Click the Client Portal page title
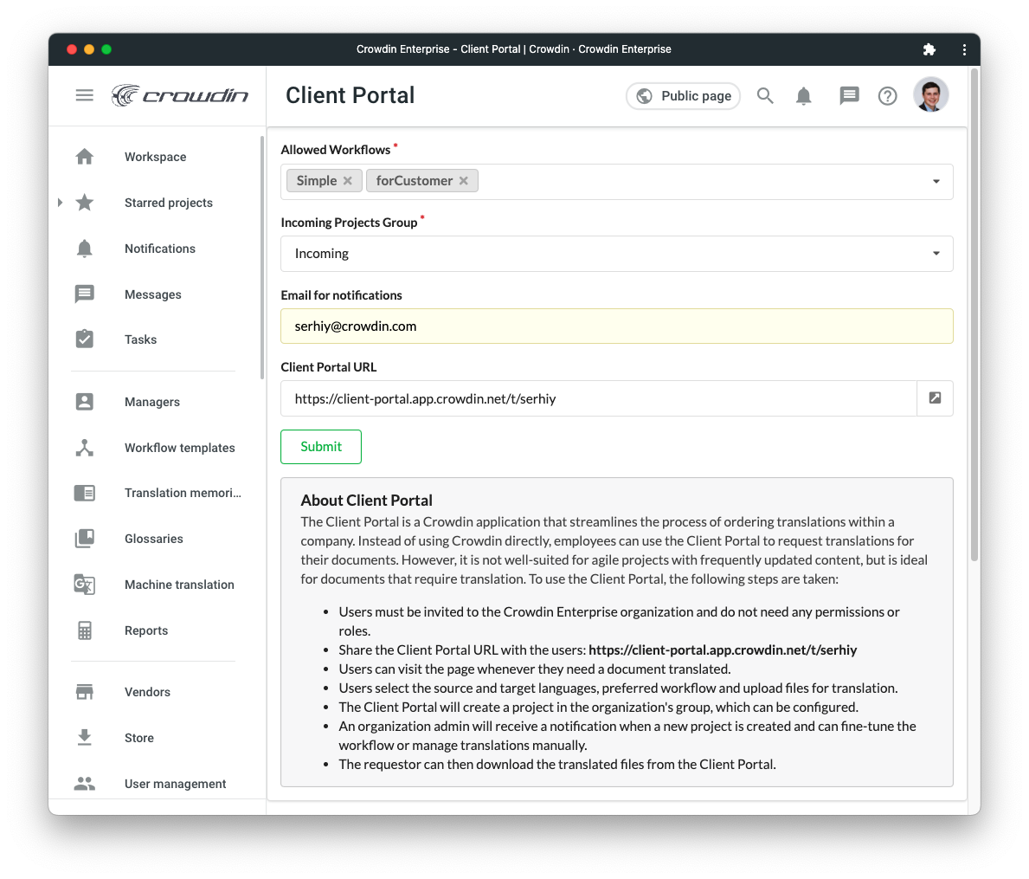Screen dimensions: 1029x879 coord(350,95)
